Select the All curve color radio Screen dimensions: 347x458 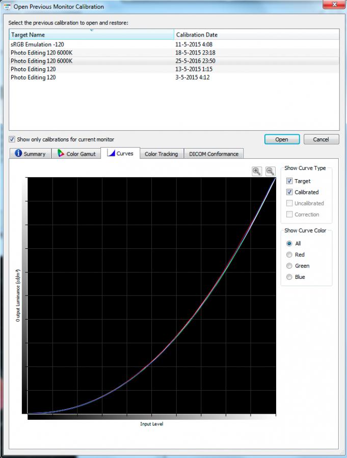click(289, 243)
